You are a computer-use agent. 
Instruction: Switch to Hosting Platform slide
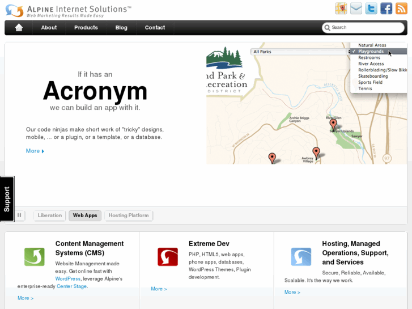(129, 215)
